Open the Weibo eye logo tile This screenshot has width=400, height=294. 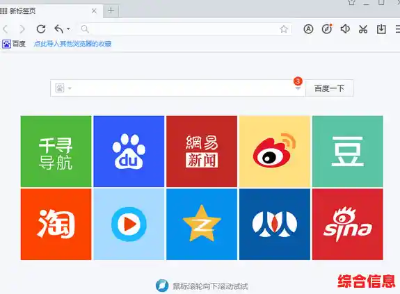(275, 152)
